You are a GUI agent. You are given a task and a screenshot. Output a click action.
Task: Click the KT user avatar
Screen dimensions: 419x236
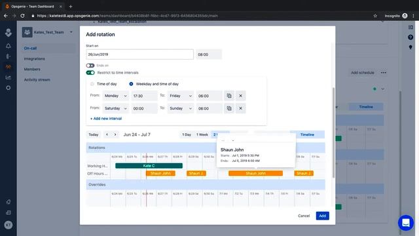coord(9,225)
